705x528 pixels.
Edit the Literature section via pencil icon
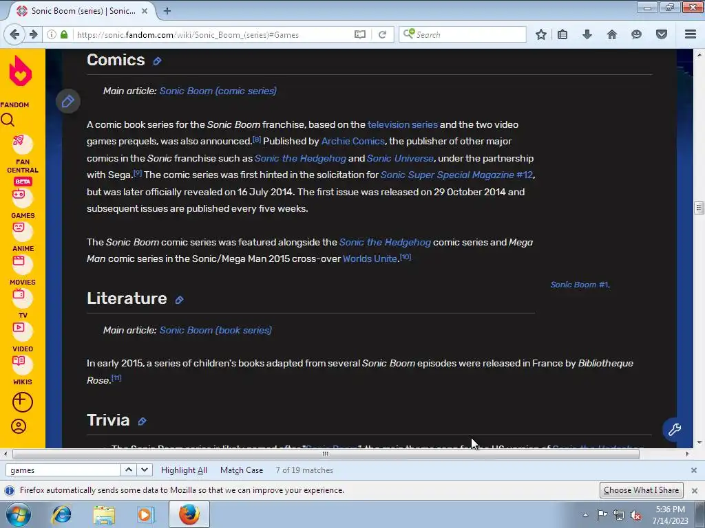click(179, 300)
